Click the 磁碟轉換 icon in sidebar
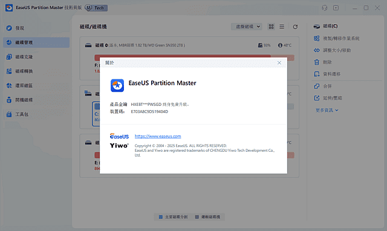This screenshot has height=231, width=387. click(x=9, y=71)
